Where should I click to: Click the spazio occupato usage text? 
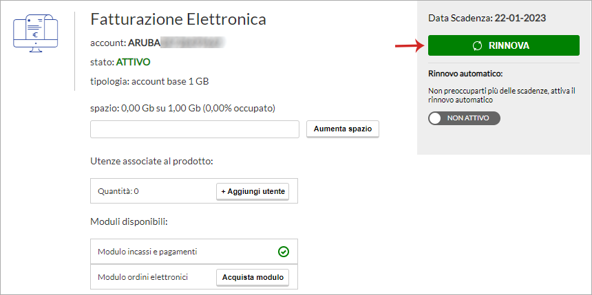click(182, 108)
